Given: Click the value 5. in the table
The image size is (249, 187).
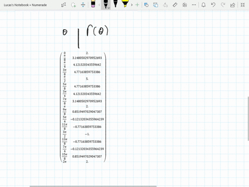Looking at the screenshot, I should pyautogui.click(x=87, y=79).
